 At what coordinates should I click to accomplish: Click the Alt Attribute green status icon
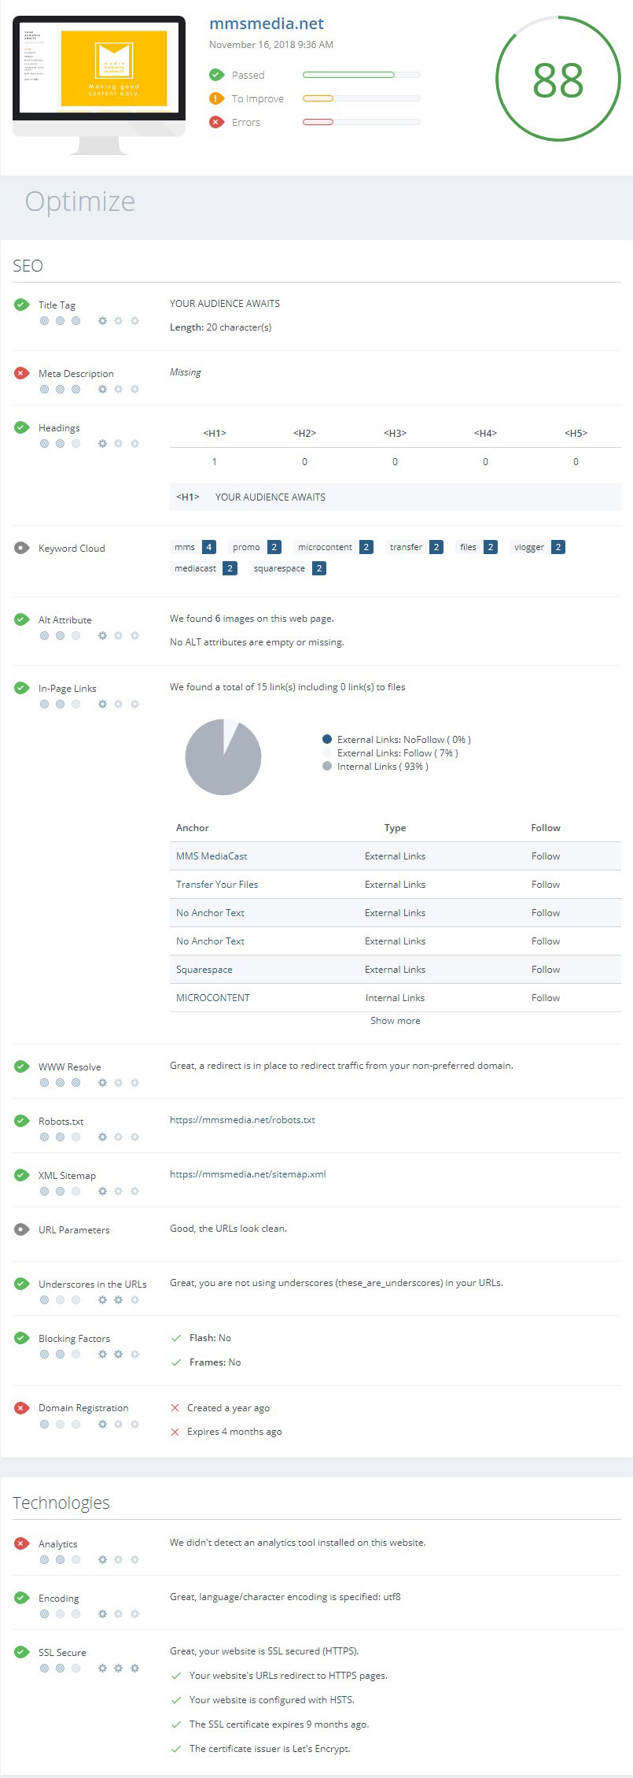(22, 619)
